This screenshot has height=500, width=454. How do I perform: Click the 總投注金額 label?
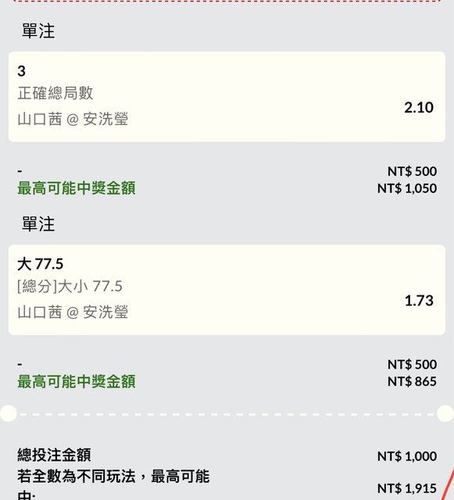coord(54,455)
